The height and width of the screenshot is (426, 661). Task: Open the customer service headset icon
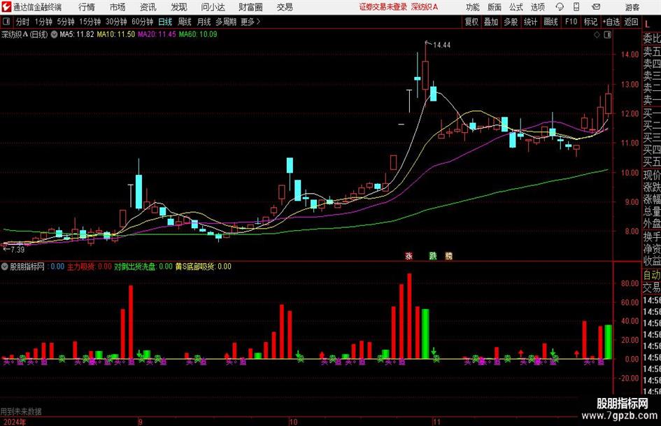560,7
